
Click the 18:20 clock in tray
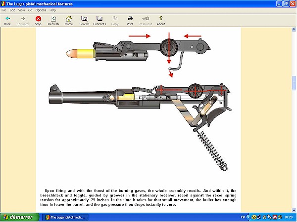click(289, 217)
